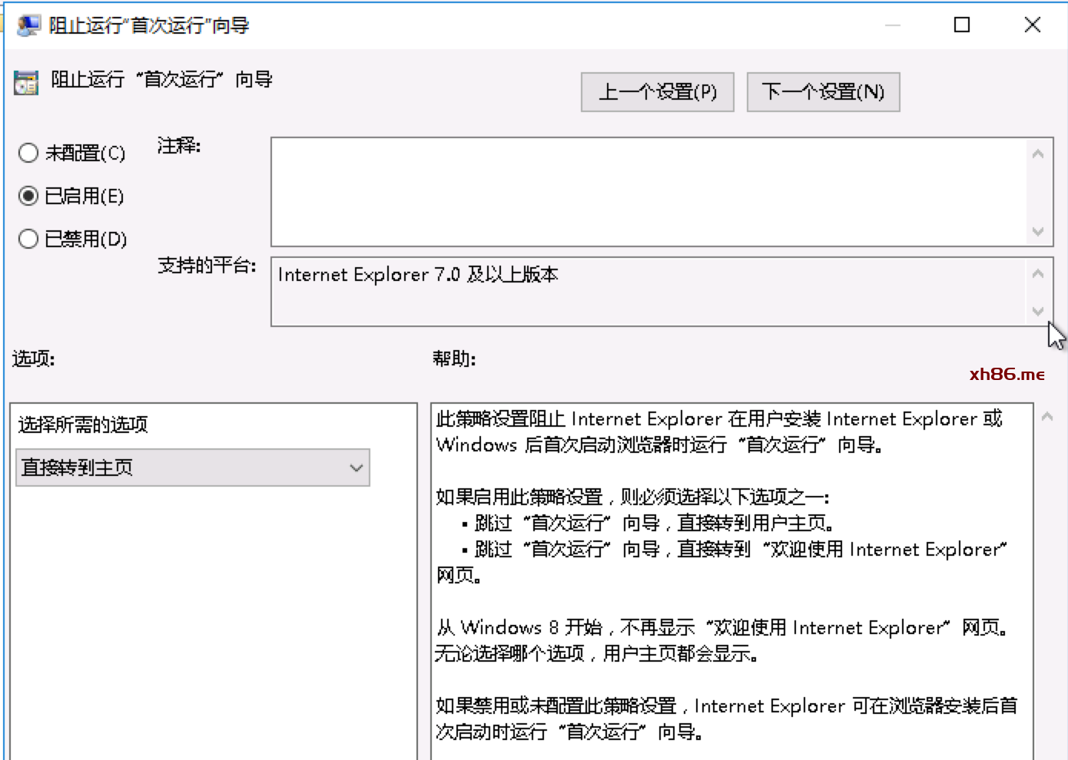Viewport: 1068px width, 760px height.
Task: Go to 上一个设置(P) previous setting
Action: 657,92
